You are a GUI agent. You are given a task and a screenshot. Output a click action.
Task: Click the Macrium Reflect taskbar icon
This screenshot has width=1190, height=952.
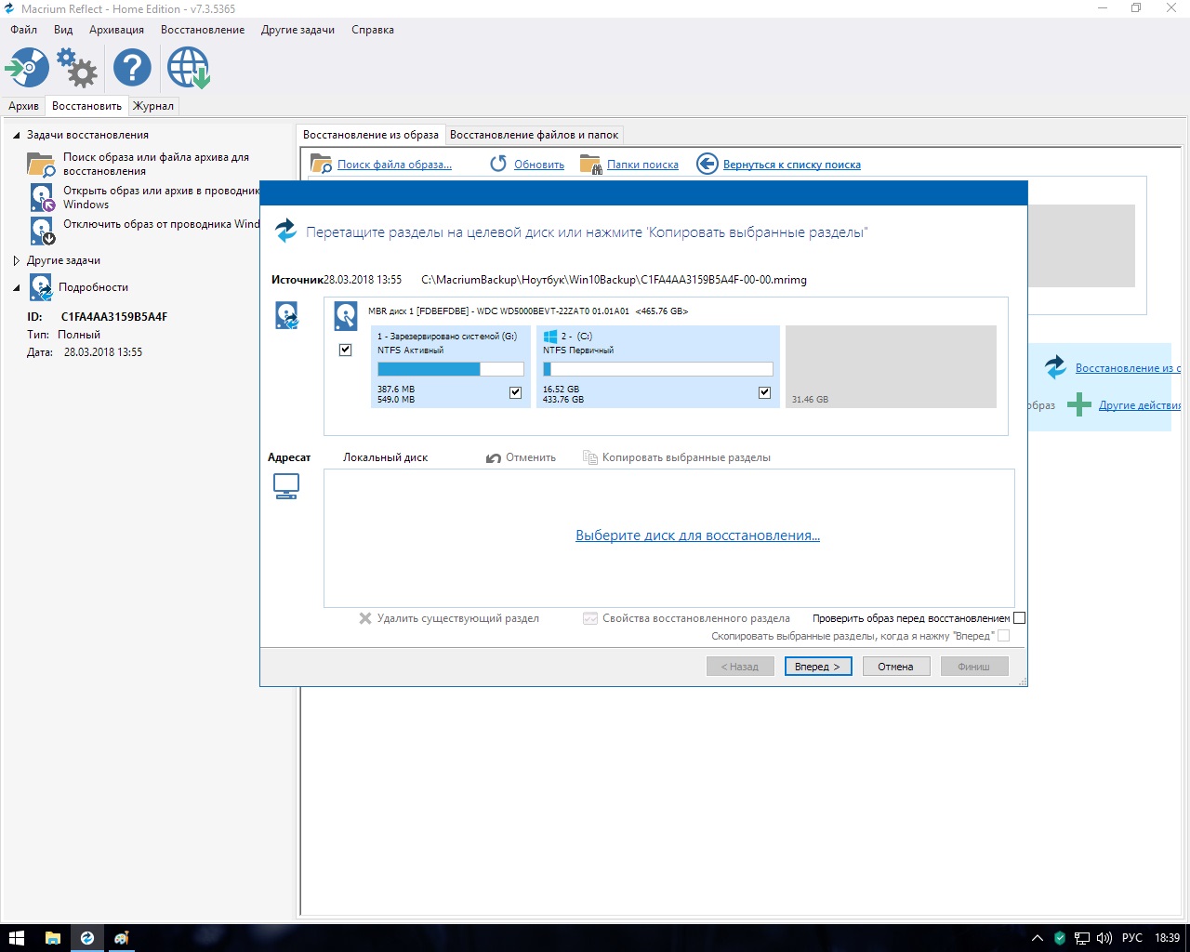[86, 938]
